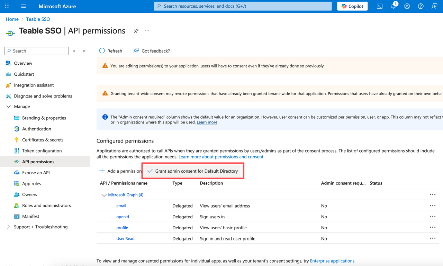This screenshot has width=443, height=266.
Task: Pin the Teable SSO blade
Action: pos(136,31)
